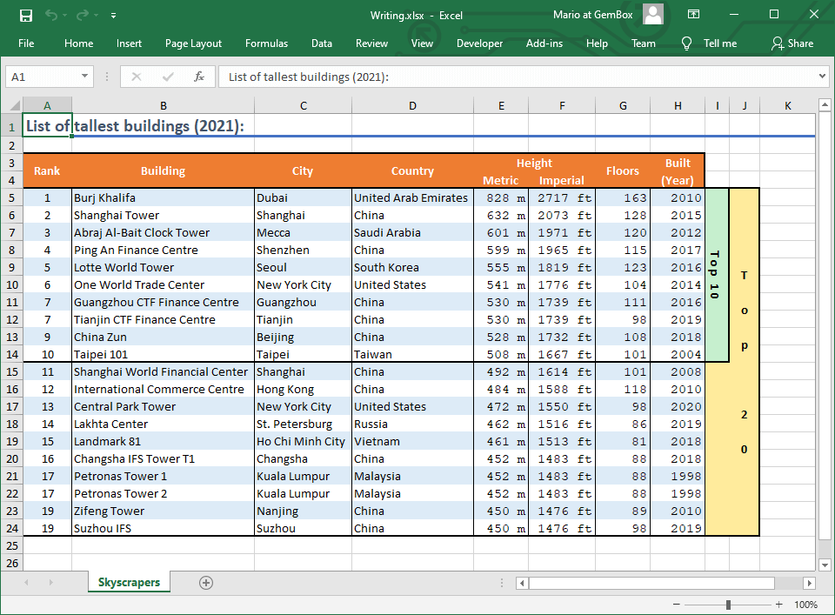Screen dimensions: 835x615
Task: Add a new sheet with the plus icon
Action: 206,583
